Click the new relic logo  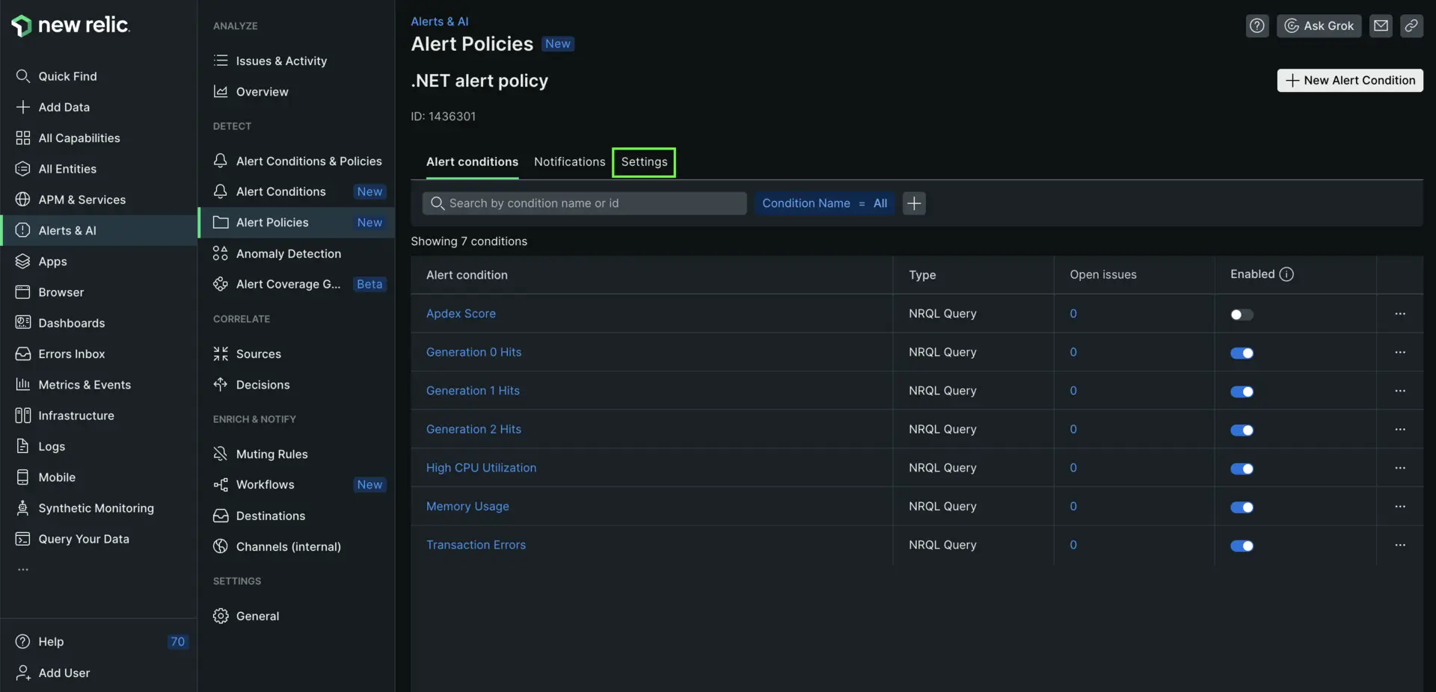[70, 25]
